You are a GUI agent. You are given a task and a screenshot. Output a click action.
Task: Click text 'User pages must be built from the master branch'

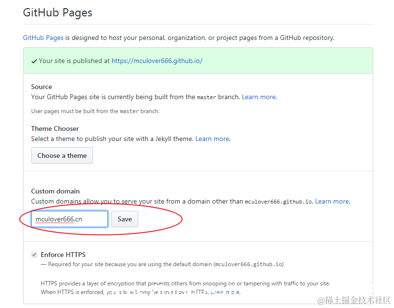click(x=95, y=111)
